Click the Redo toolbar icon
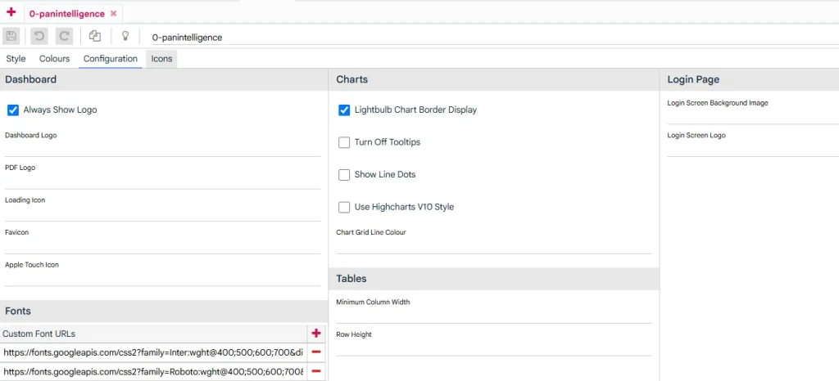 64,36
